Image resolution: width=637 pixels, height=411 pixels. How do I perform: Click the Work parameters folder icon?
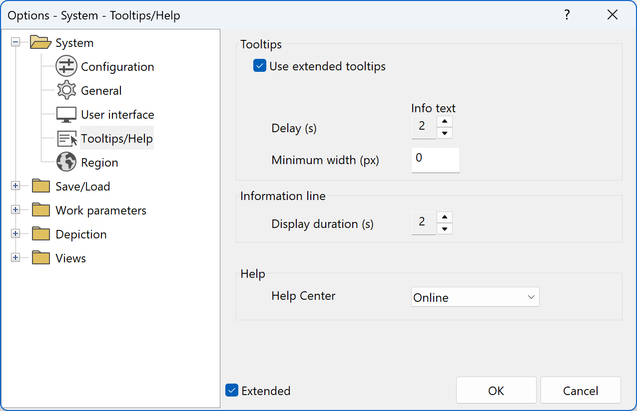40,209
